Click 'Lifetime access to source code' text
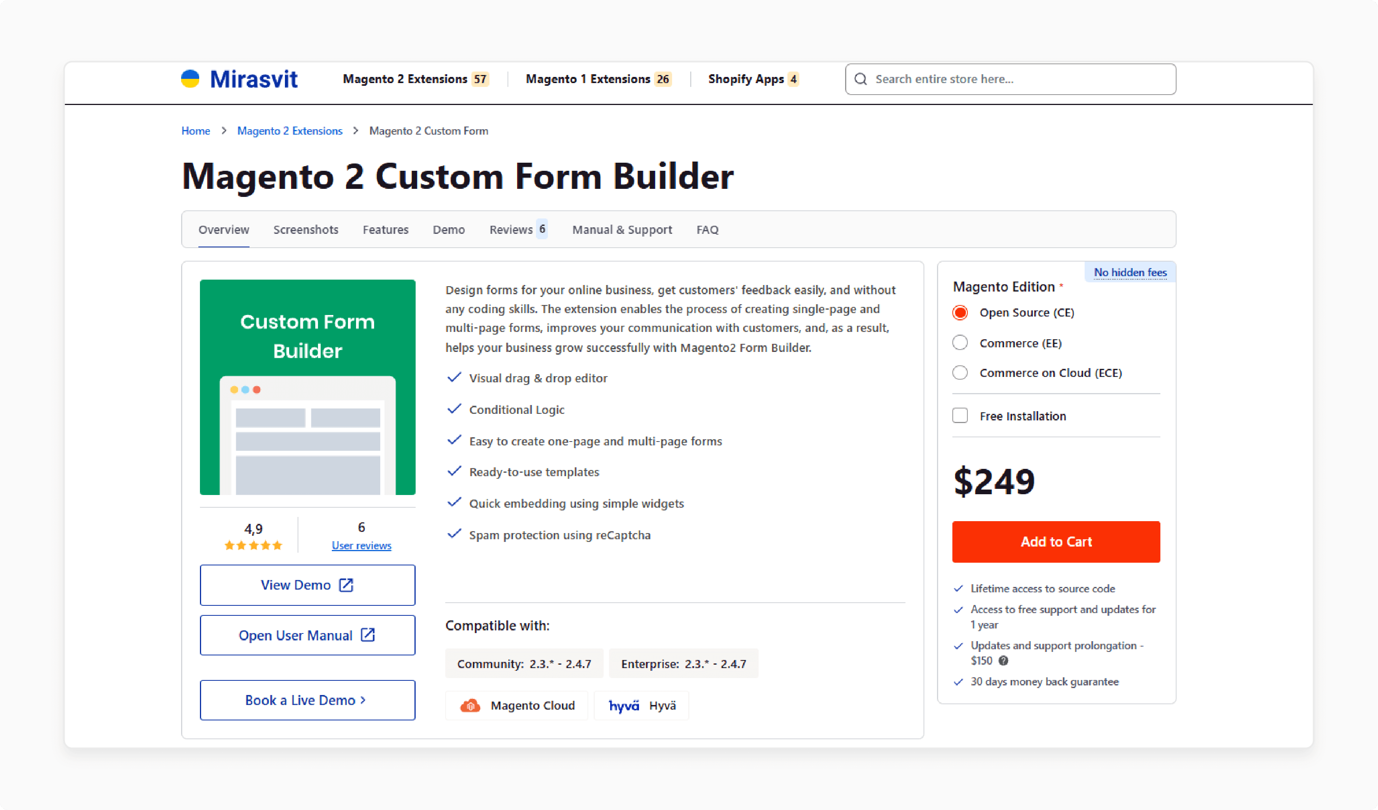This screenshot has height=810, width=1378. point(1043,588)
